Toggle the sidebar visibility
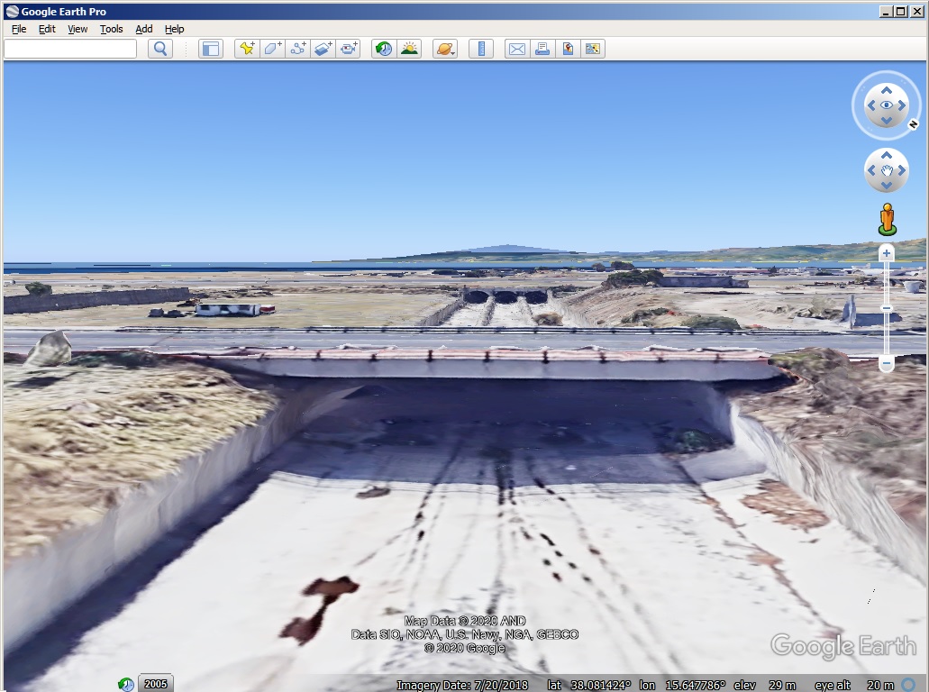Screen dimensions: 929x692 pyautogui.click(x=210, y=49)
